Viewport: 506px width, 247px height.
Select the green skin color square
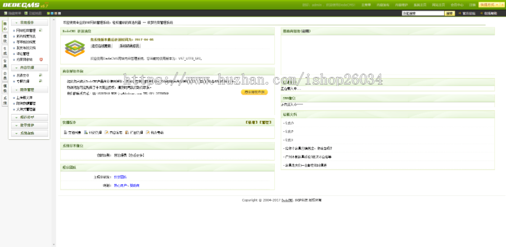[48, 13]
